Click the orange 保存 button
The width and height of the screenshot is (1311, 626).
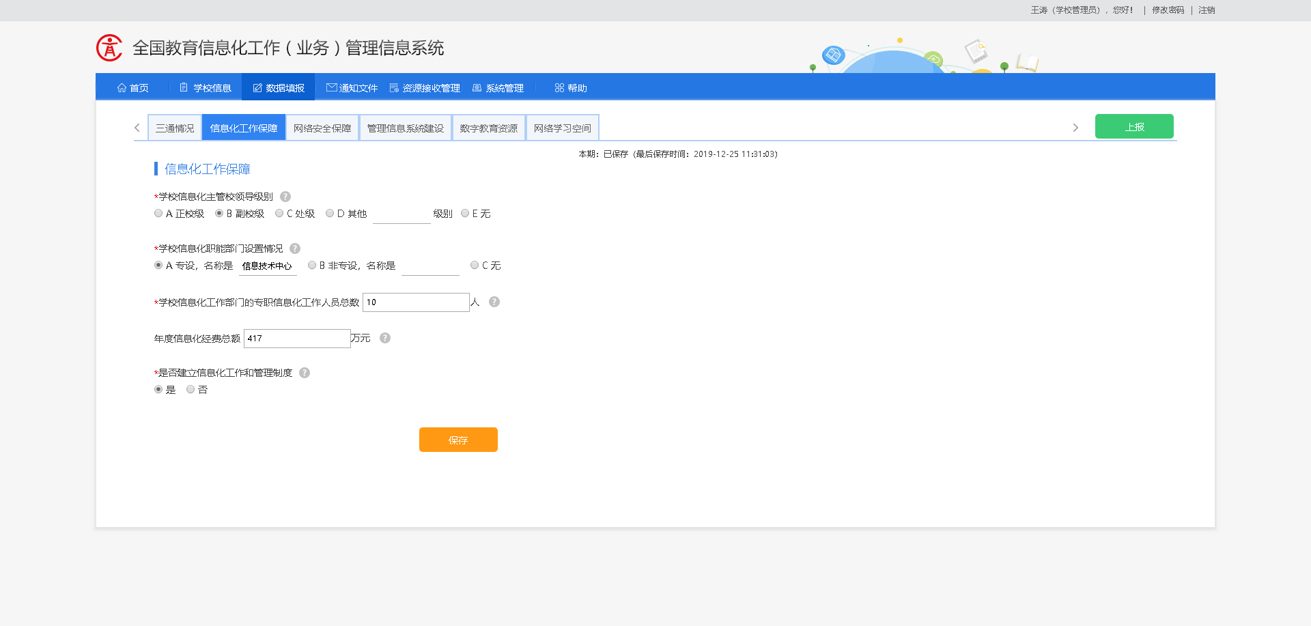457,439
